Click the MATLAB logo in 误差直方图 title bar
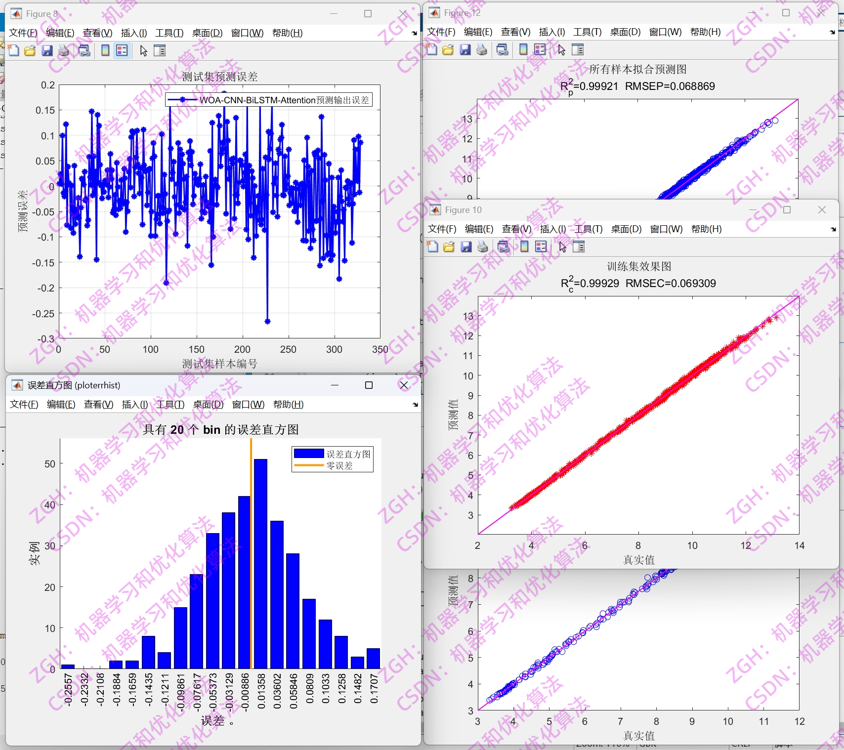Image resolution: width=844 pixels, height=750 pixels. click(17, 385)
